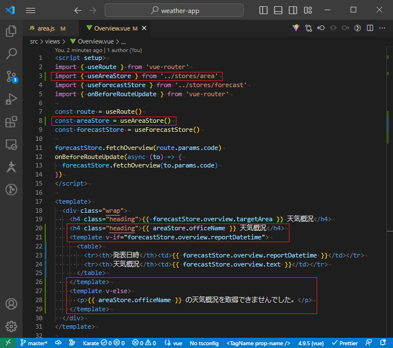The height and width of the screenshot is (348, 393).
Task: Click the dimmed next revision arrow icon
Action: [346, 28]
